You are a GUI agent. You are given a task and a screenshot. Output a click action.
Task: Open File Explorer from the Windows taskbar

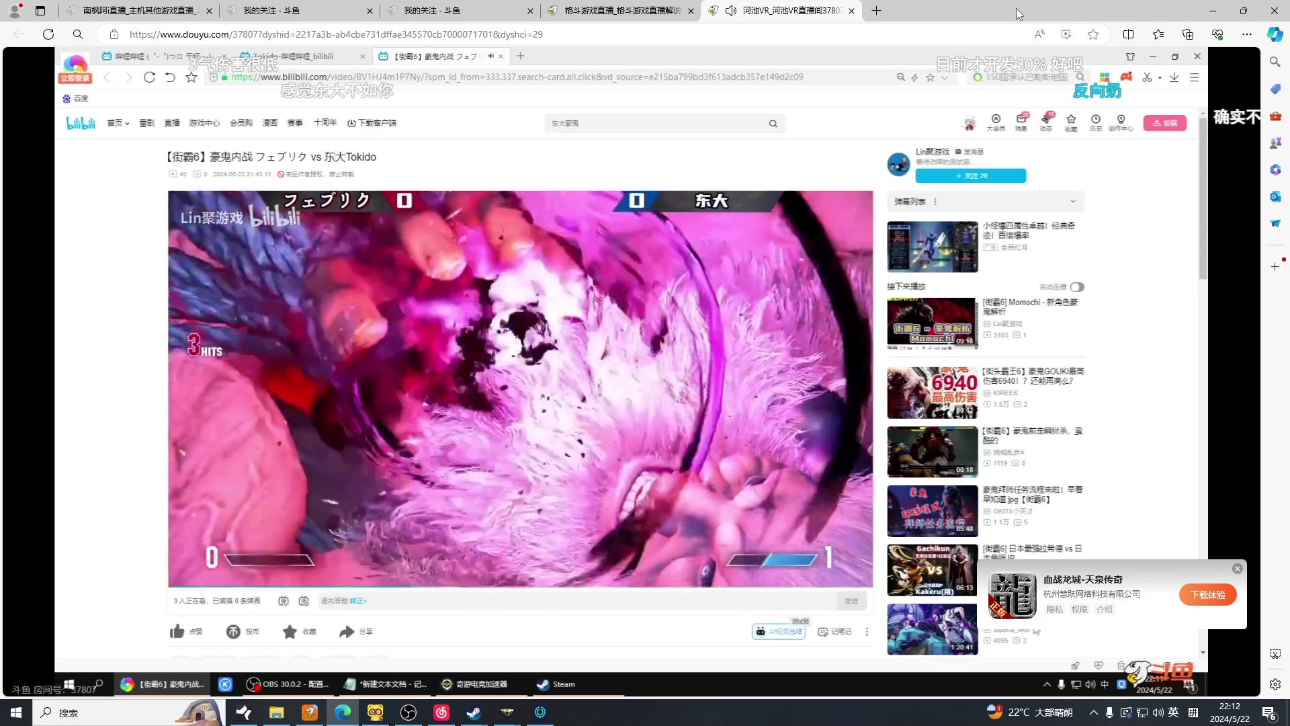tap(277, 713)
